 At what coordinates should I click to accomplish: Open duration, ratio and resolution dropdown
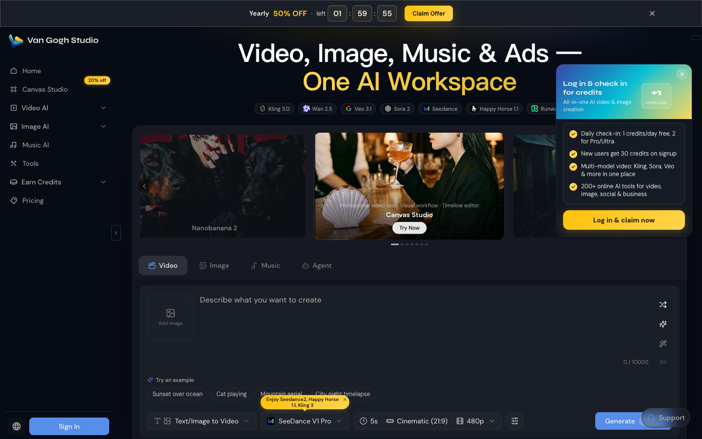[427, 421]
